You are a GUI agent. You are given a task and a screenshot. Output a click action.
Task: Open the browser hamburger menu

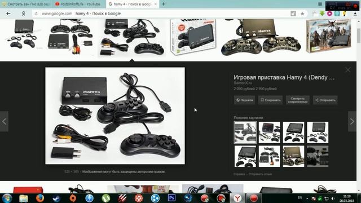(x=320, y=4)
